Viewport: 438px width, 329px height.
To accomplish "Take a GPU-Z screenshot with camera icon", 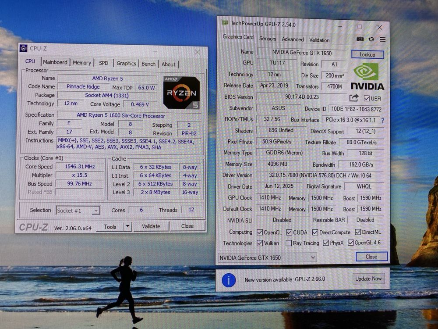I will [360, 39].
